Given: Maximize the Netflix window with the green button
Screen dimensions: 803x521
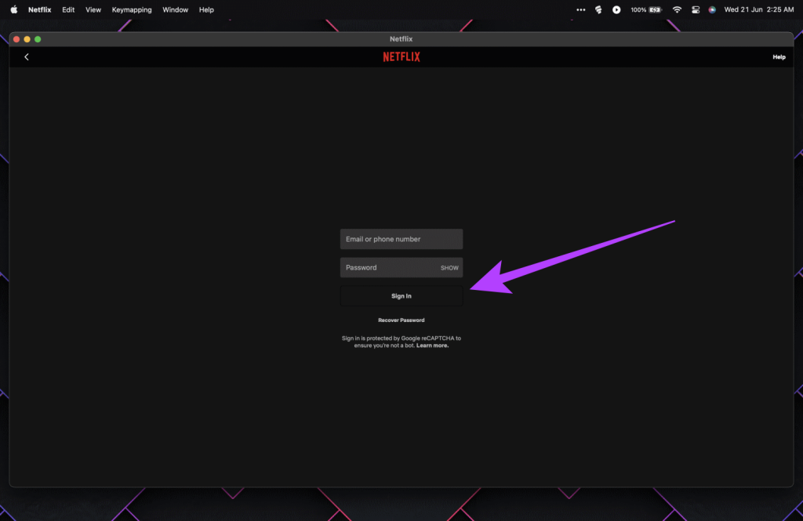Looking at the screenshot, I should pos(38,39).
